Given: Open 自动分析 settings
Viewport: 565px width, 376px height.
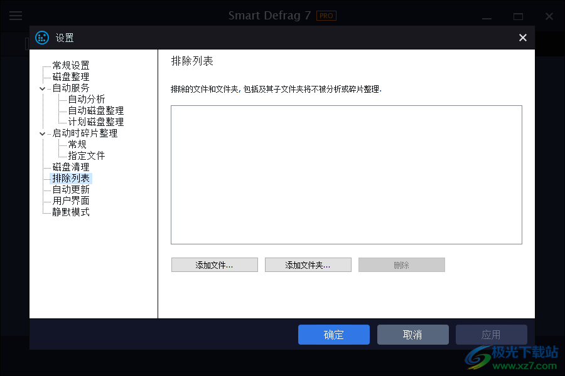Looking at the screenshot, I should point(87,99).
